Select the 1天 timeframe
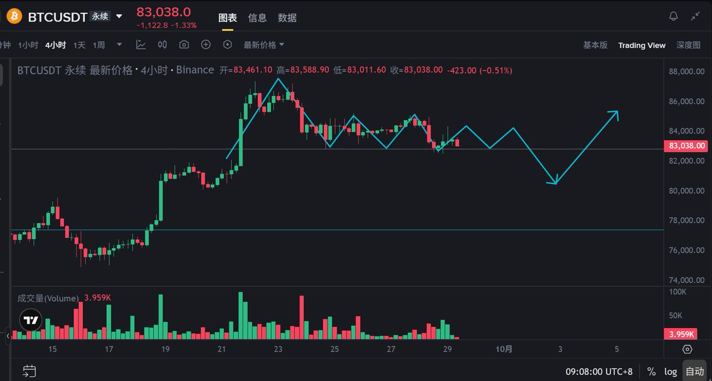Screen dimensions: 712x381 80,45
